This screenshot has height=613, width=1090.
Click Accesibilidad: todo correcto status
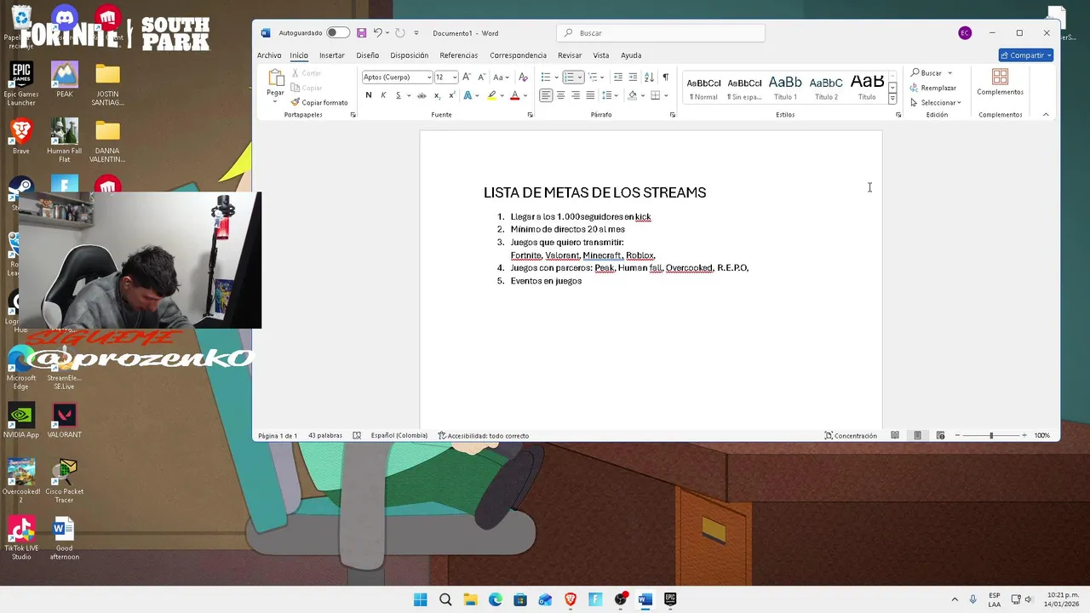tap(483, 436)
